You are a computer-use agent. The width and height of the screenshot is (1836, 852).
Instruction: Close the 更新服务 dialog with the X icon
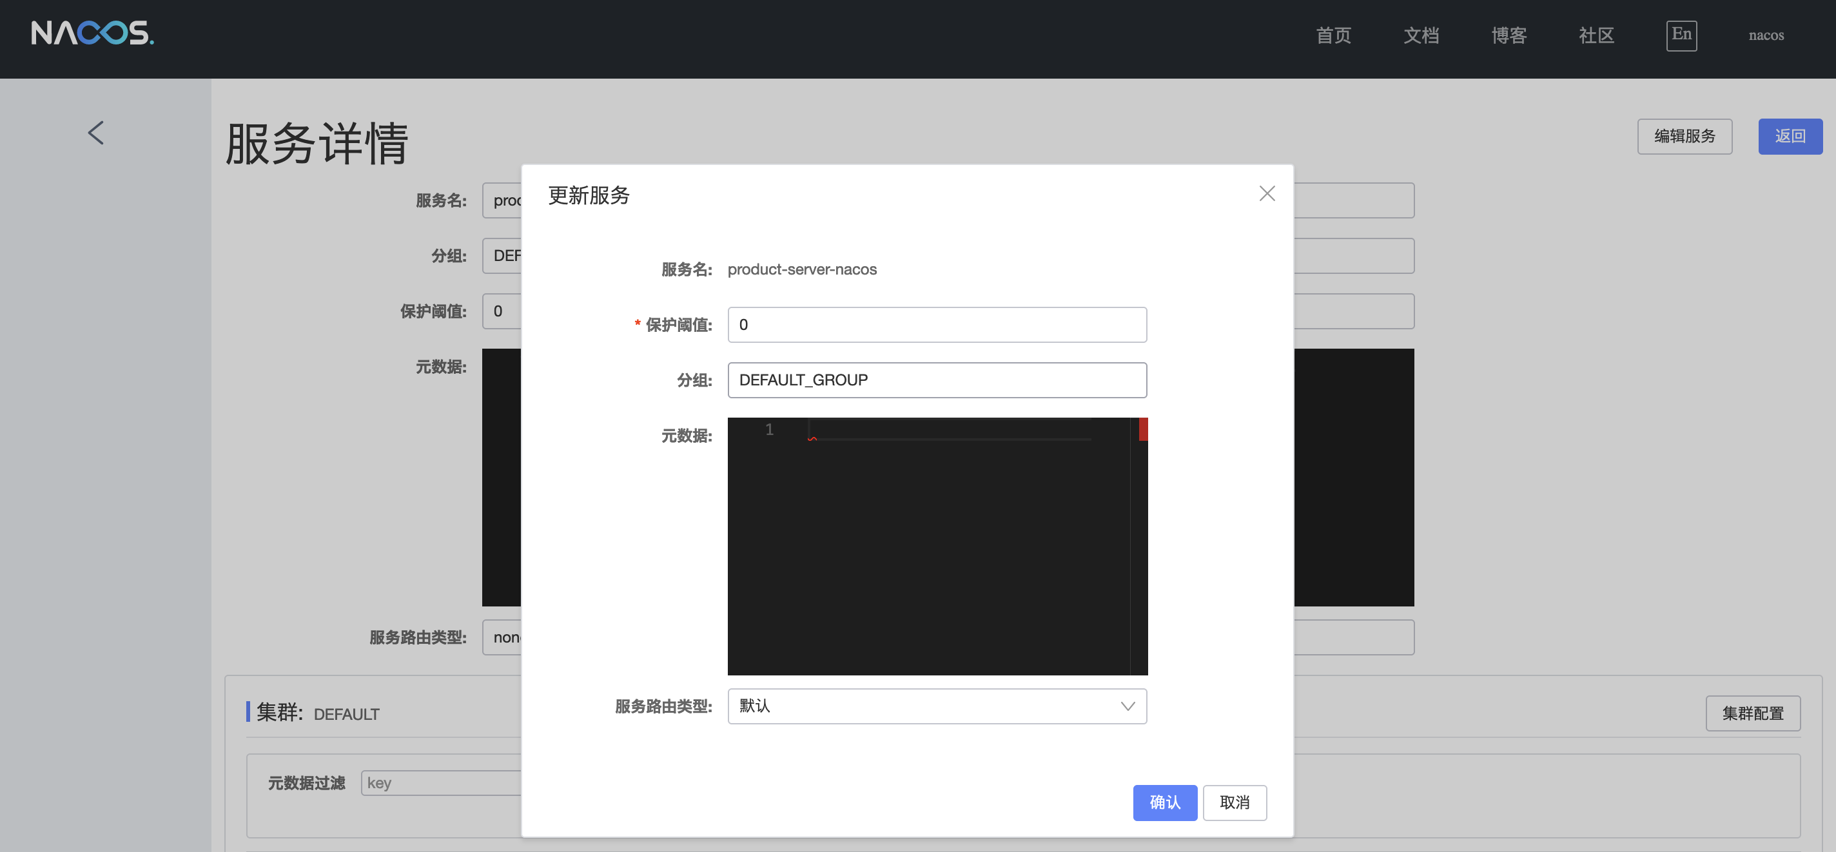pyautogui.click(x=1267, y=193)
